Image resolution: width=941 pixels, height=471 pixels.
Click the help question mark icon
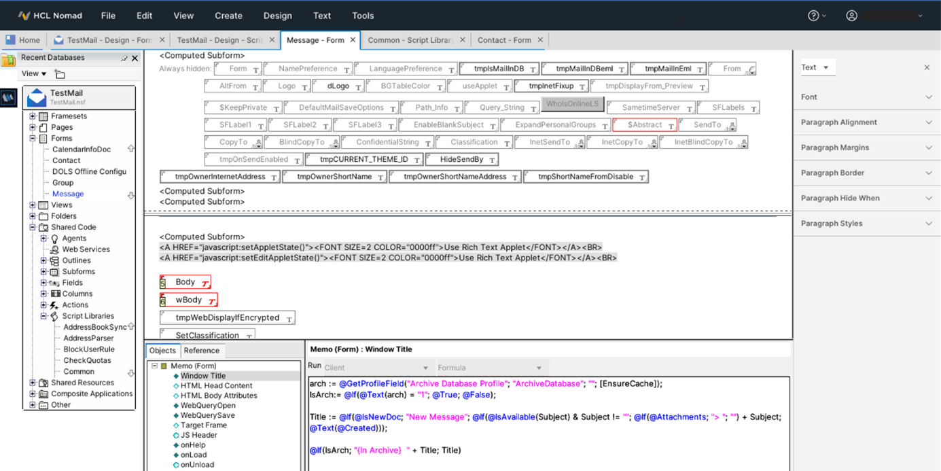813,16
